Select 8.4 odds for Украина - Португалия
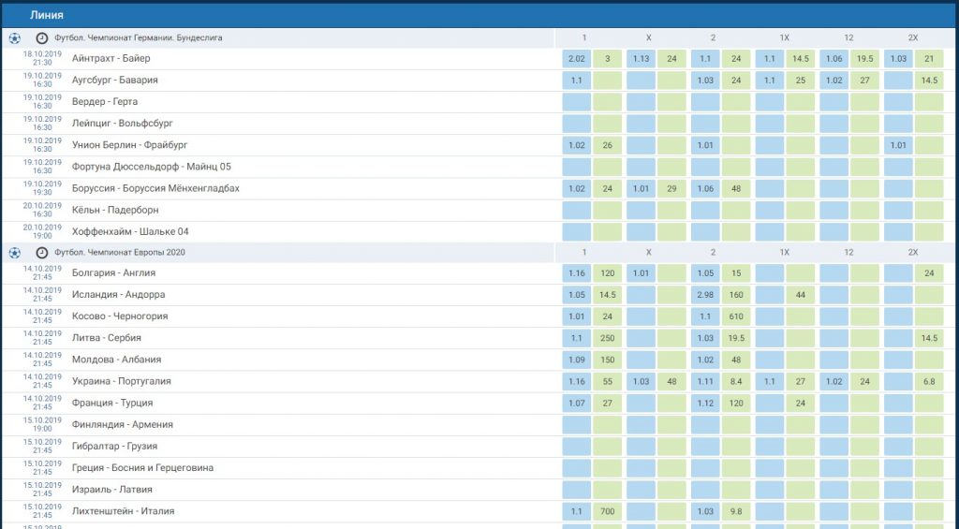Image resolution: width=959 pixels, height=529 pixels. click(736, 382)
